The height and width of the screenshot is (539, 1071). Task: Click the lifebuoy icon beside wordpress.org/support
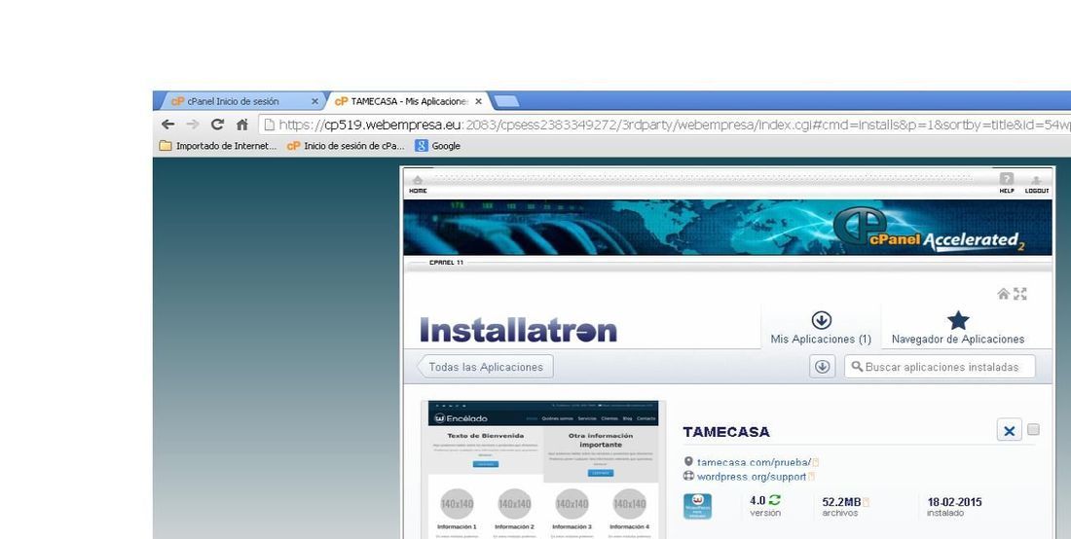[688, 476]
